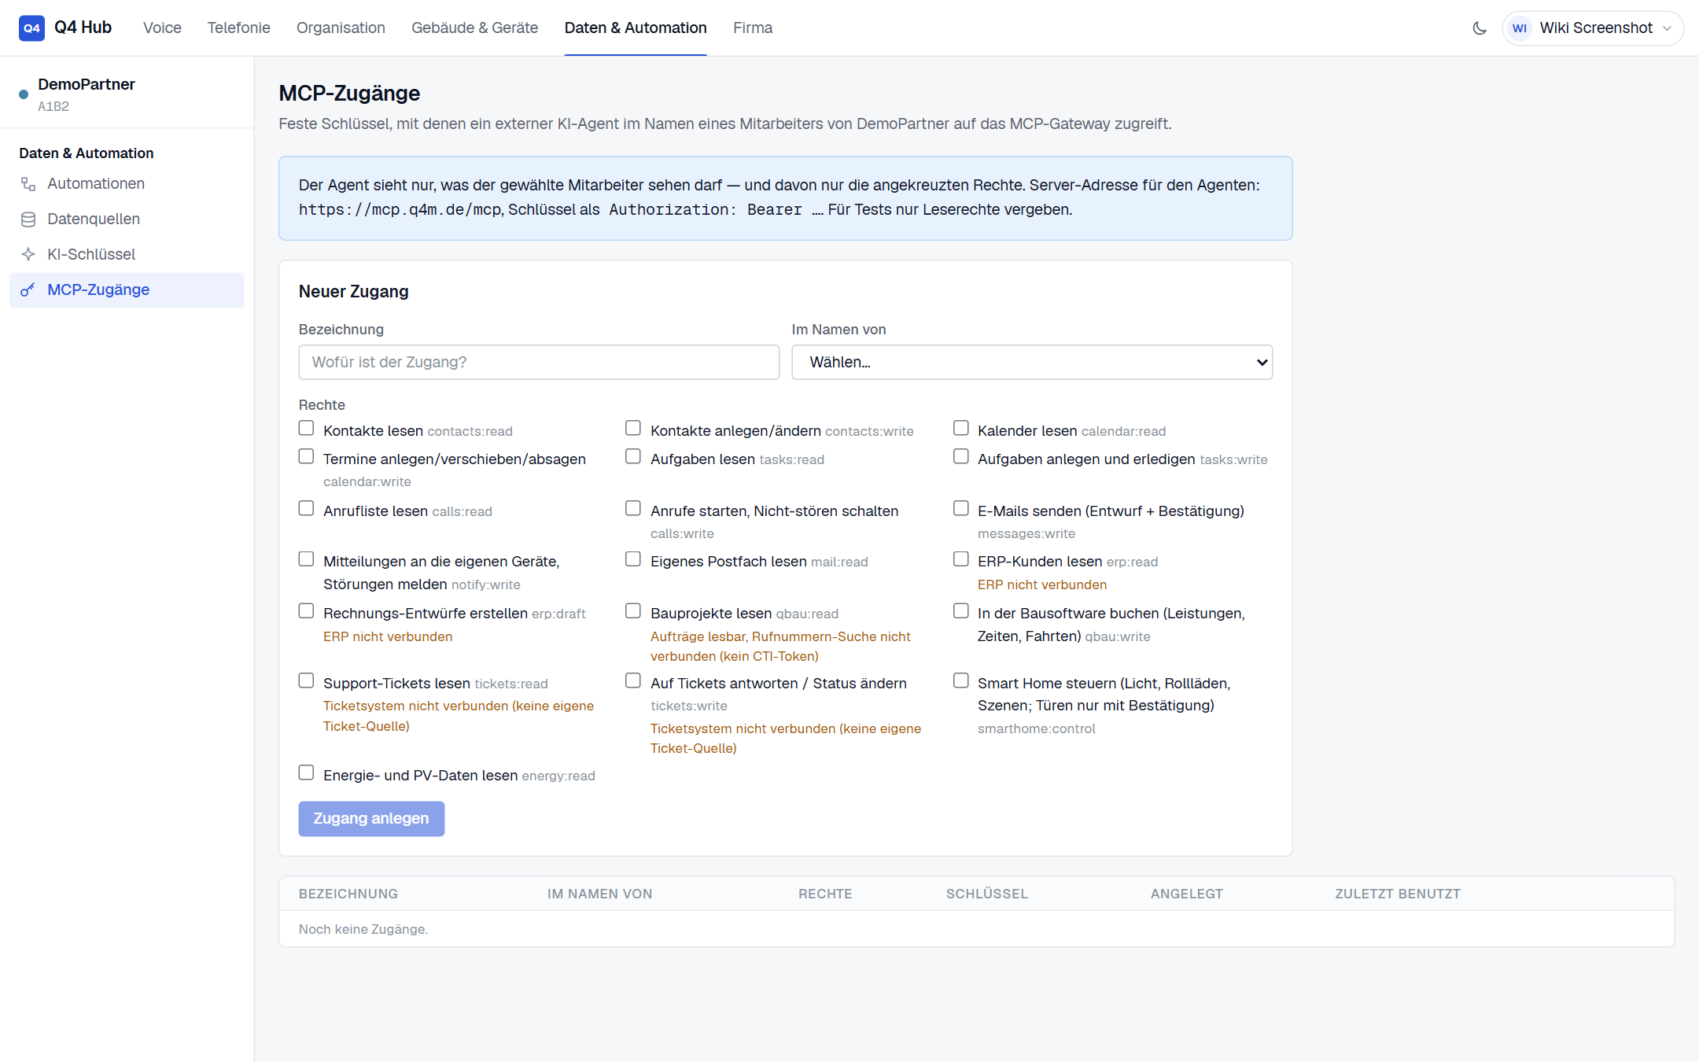Go to Gebäude & Geräte
The width and height of the screenshot is (1699, 1062).
[x=474, y=28]
